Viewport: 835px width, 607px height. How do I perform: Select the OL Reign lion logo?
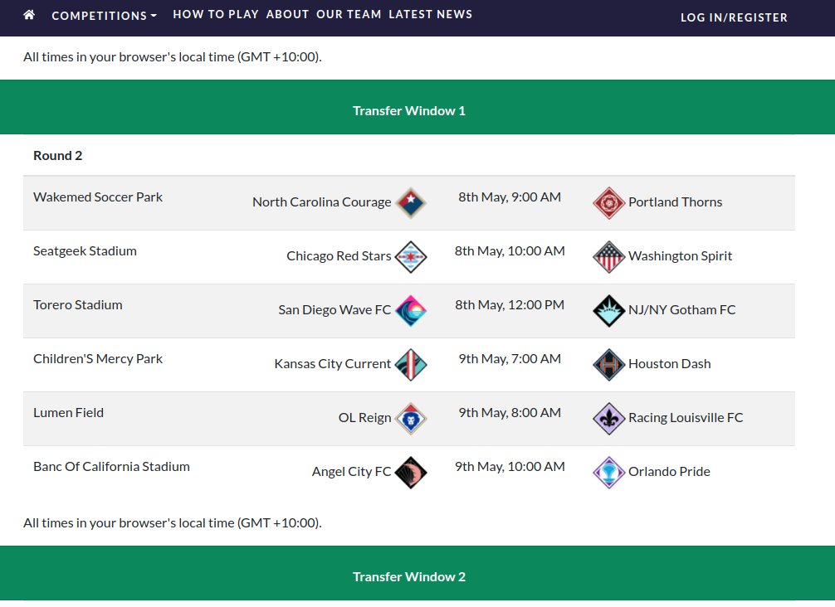(x=411, y=418)
